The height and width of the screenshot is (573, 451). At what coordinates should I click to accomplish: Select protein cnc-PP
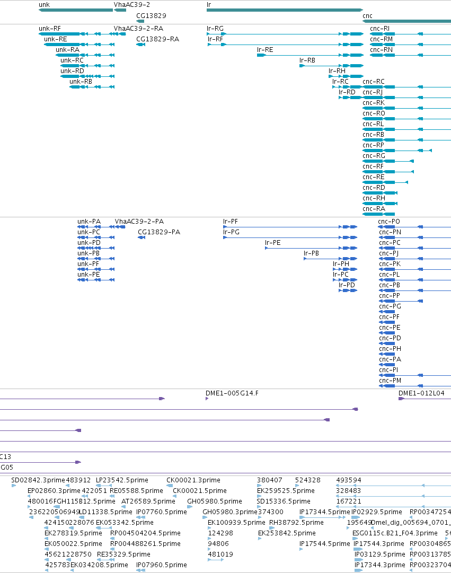[x=401, y=301]
